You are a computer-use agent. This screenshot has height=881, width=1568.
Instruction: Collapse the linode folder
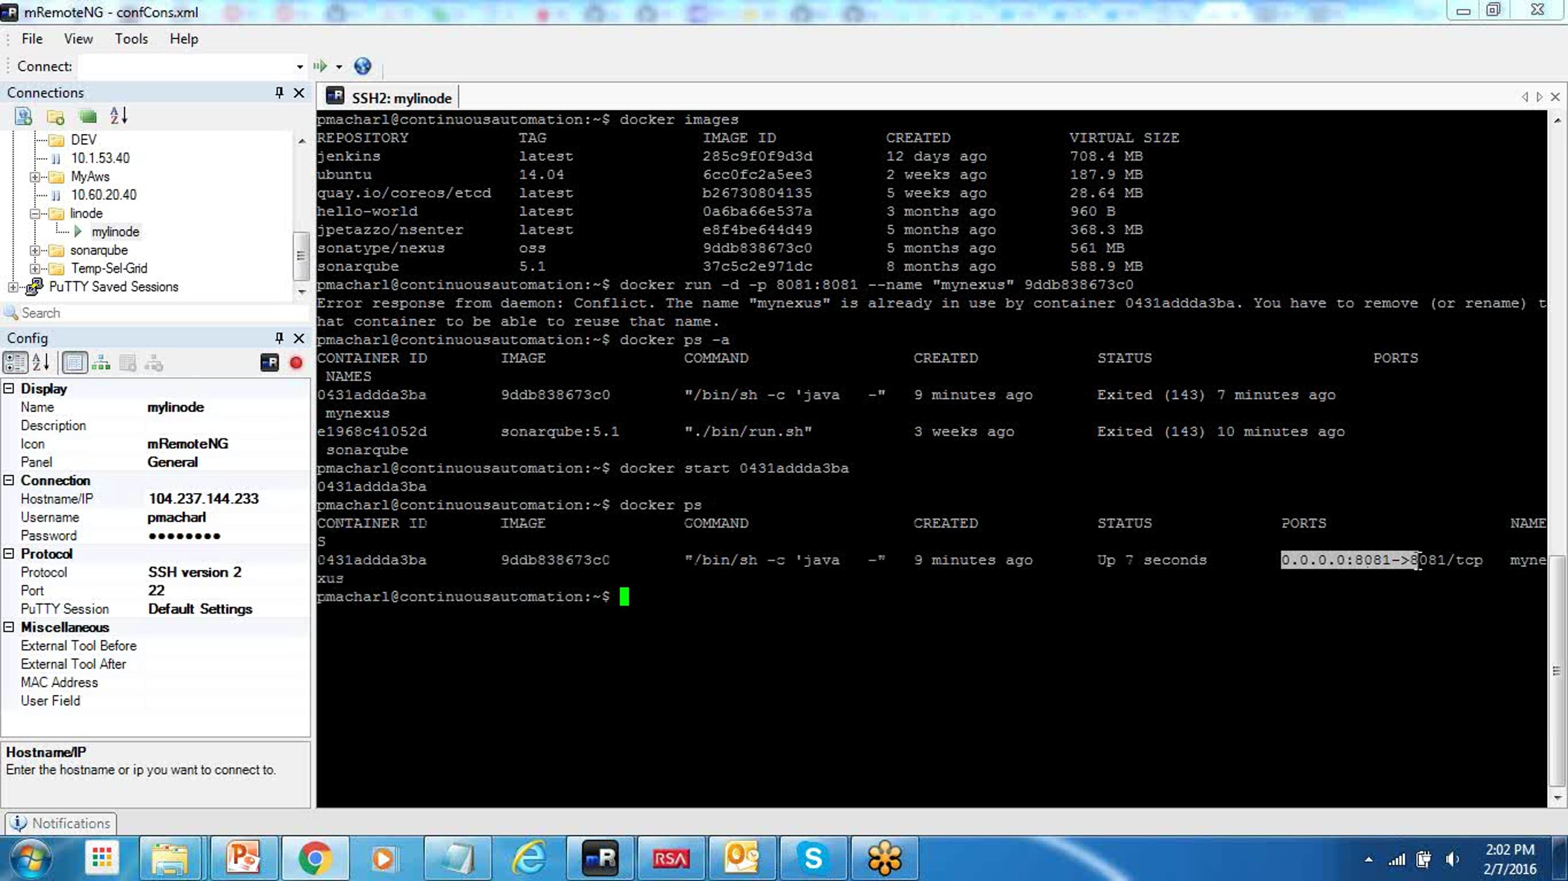(35, 214)
